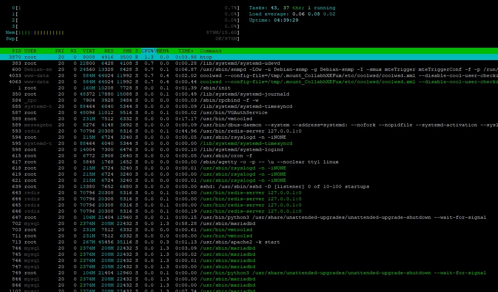Select the coolwsd row with PID 4033

(x=249, y=76)
